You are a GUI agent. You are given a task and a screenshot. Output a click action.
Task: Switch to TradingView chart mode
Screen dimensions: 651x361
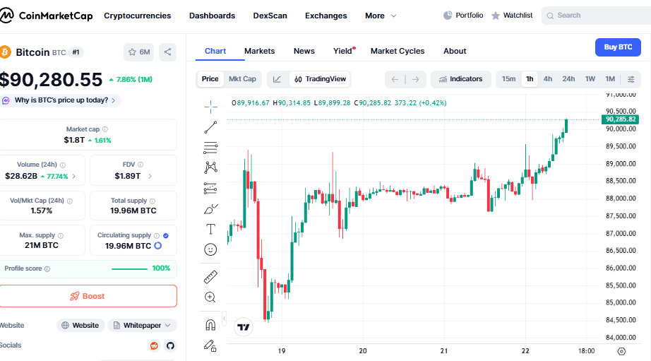pyautogui.click(x=320, y=79)
